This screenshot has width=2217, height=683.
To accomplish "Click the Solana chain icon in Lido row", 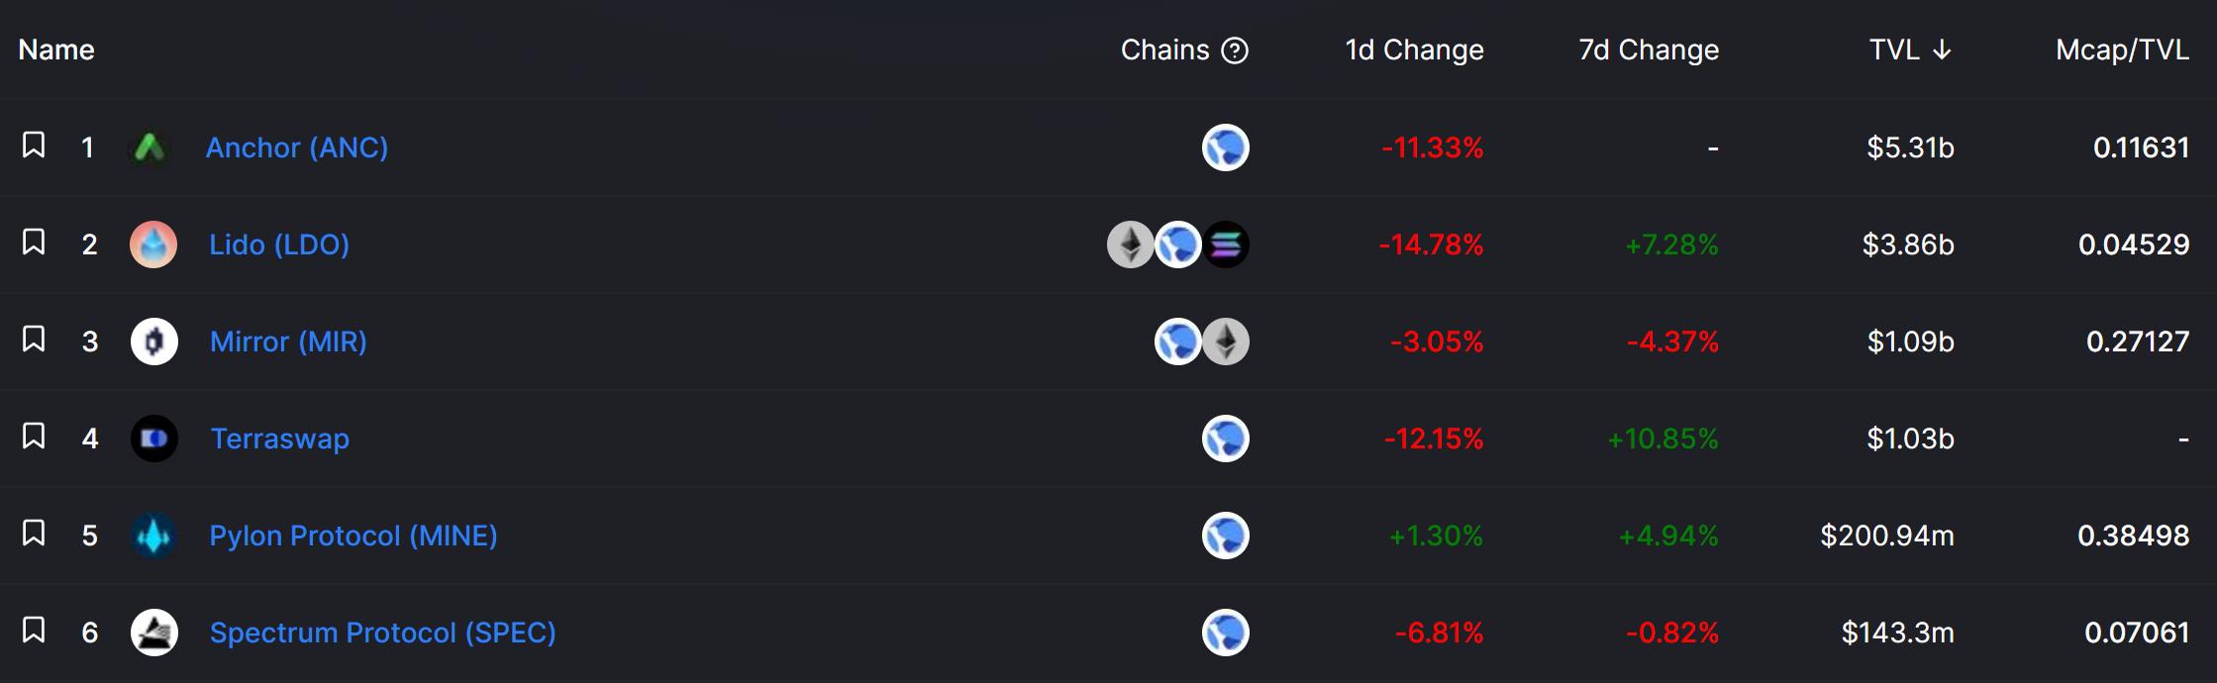I will point(1226,244).
